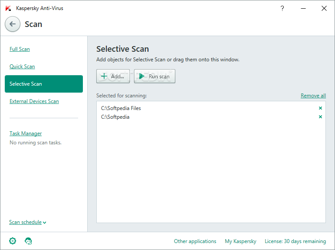Start scanning with Run scan button

pos(154,77)
